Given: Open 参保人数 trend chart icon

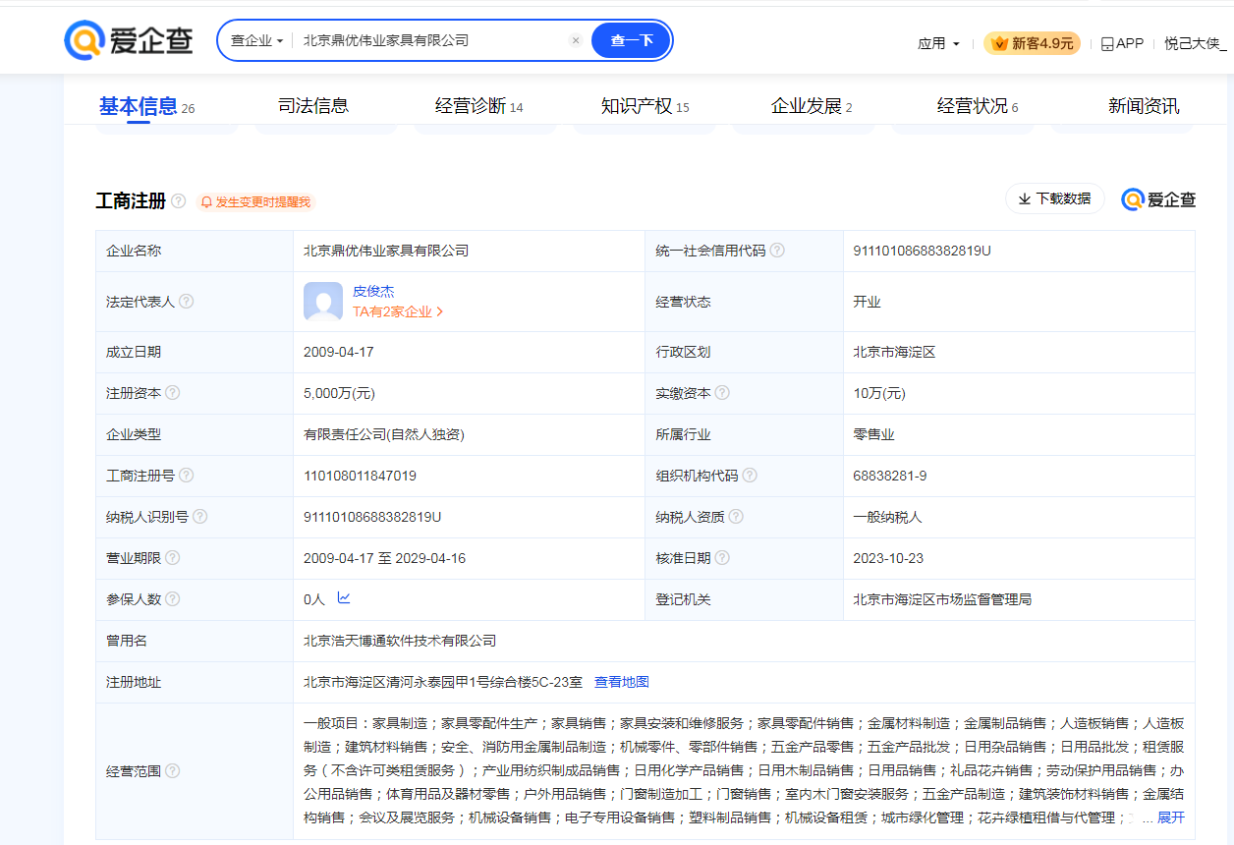Looking at the screenshot, I should click(344, 597).
